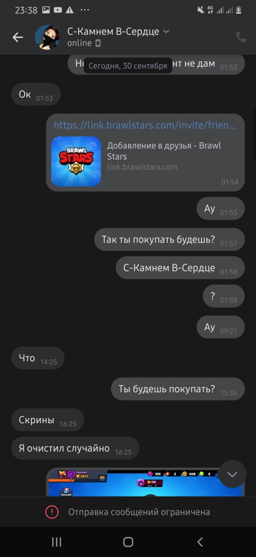Expand dropdown next to С-Камнем В-Сердце name
Viewport: 256px width, 557px height.
166,31
